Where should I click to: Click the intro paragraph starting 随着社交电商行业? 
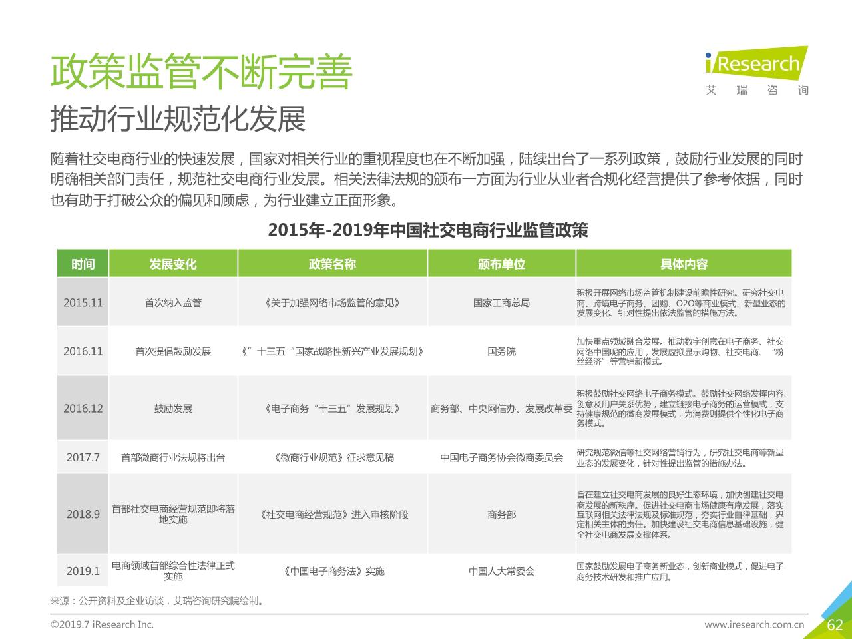coord(427,180)
